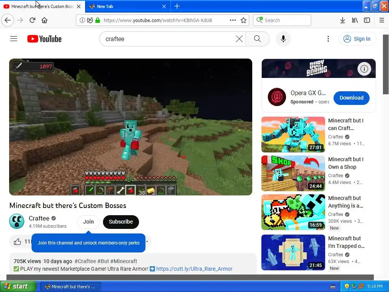Viewport: 389px width, 292px height.
Task: Click the #Craftee hashtag
Action: coord(85,261)
